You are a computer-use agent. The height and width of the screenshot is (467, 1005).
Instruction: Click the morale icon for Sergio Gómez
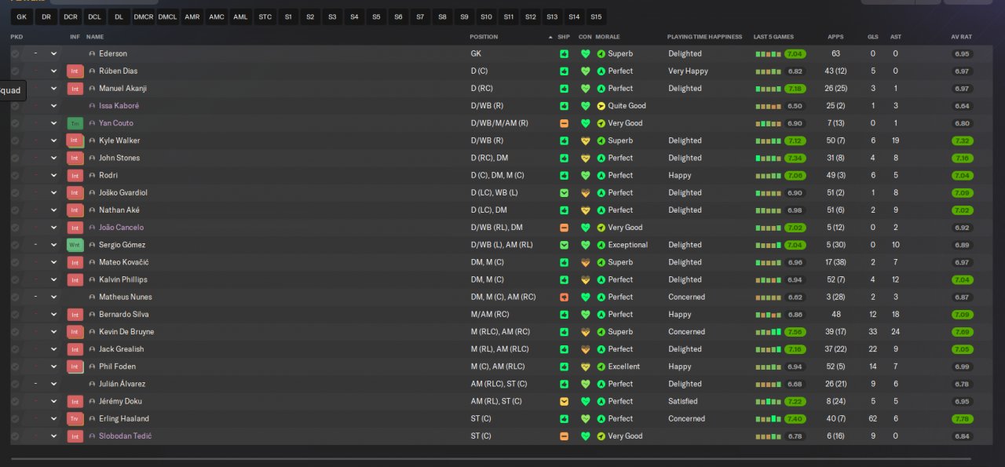[x=601, y=245]
